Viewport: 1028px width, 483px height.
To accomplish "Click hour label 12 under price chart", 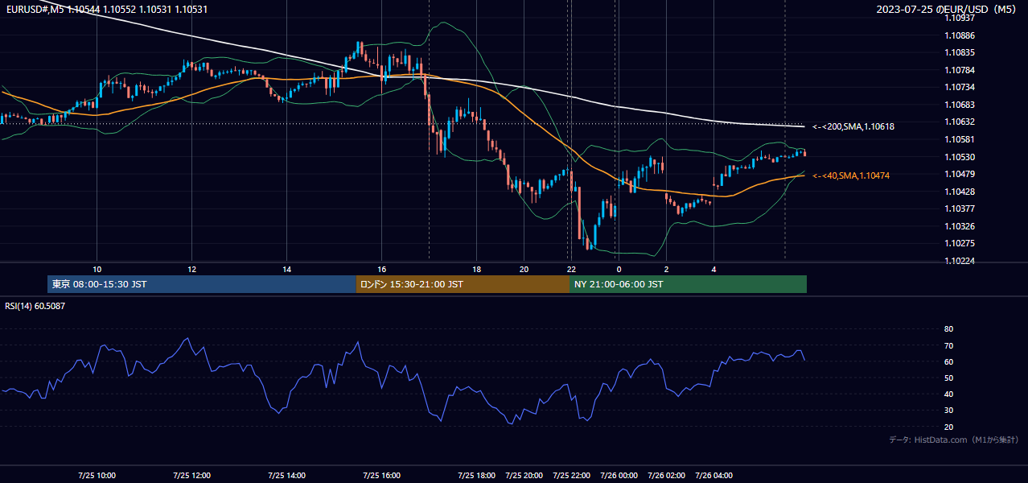I will point(191,269).
